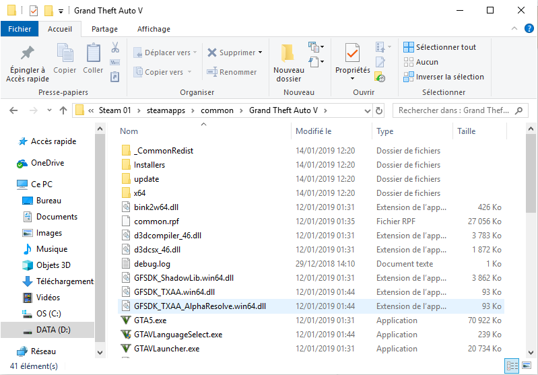538x375 pixels.
Task: Select the common.rpf file
Action: click(311, 221)
